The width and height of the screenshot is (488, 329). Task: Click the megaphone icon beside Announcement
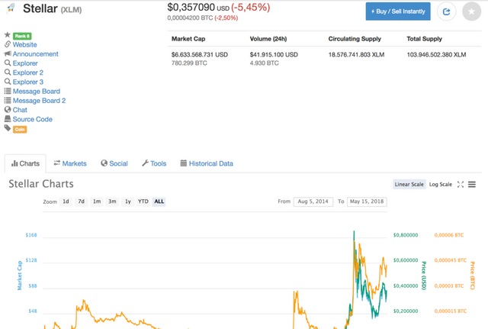8,53
